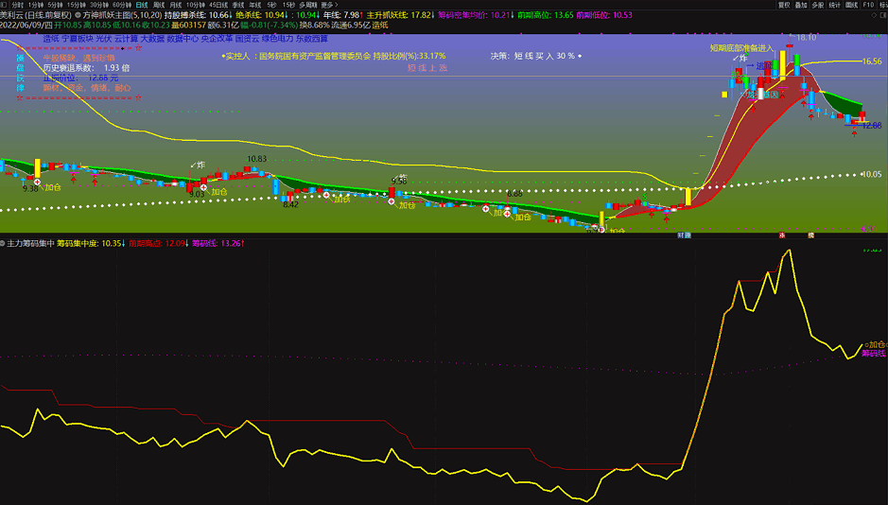Viewport: 888px width, 505px height.
Task: Select the 15秒 period tab
Action: coord(288,5)
